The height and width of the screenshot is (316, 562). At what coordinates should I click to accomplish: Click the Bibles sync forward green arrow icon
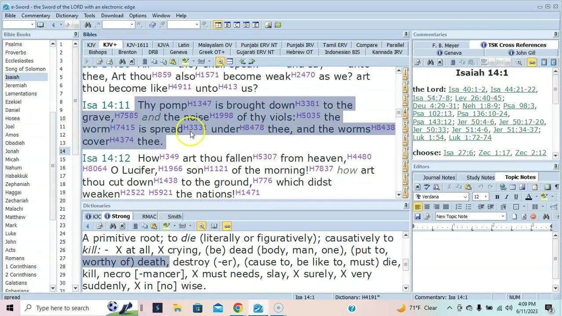click(x=252, y=61)
